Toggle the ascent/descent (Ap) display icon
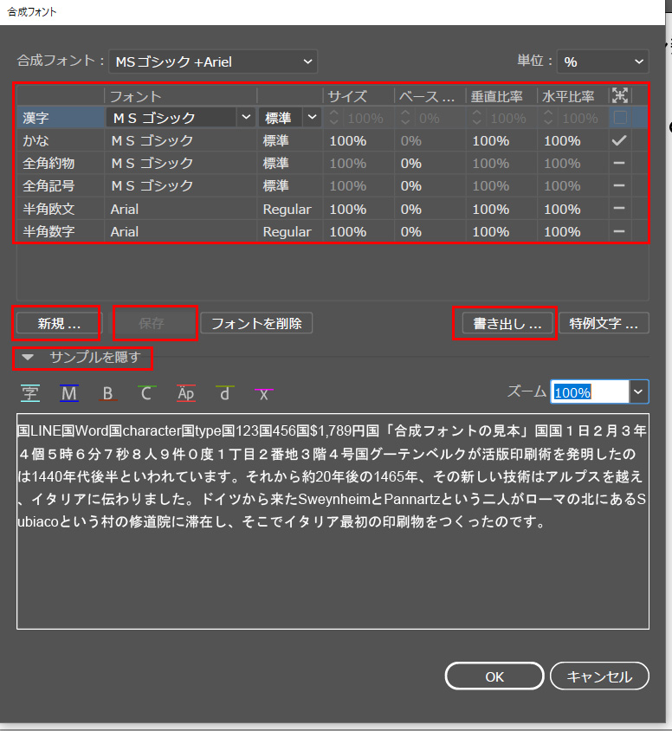Screen dimensions: 672x731 point(185,393)
